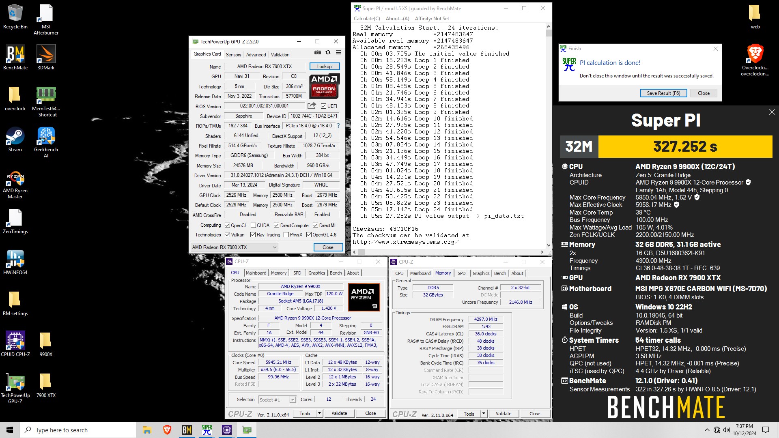The width and height of the screenshot is (779, 438).
Task: Click Validate button in right CPU-Z
Action: [504, 414]
